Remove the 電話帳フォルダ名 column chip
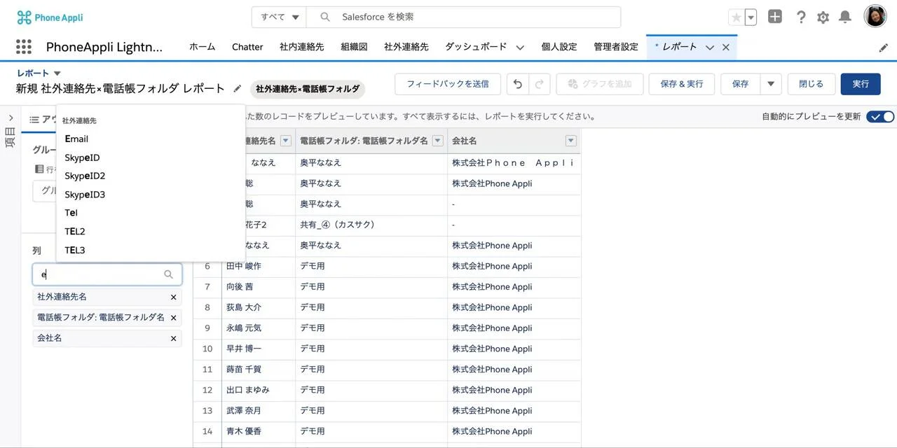 click(174, 318)
